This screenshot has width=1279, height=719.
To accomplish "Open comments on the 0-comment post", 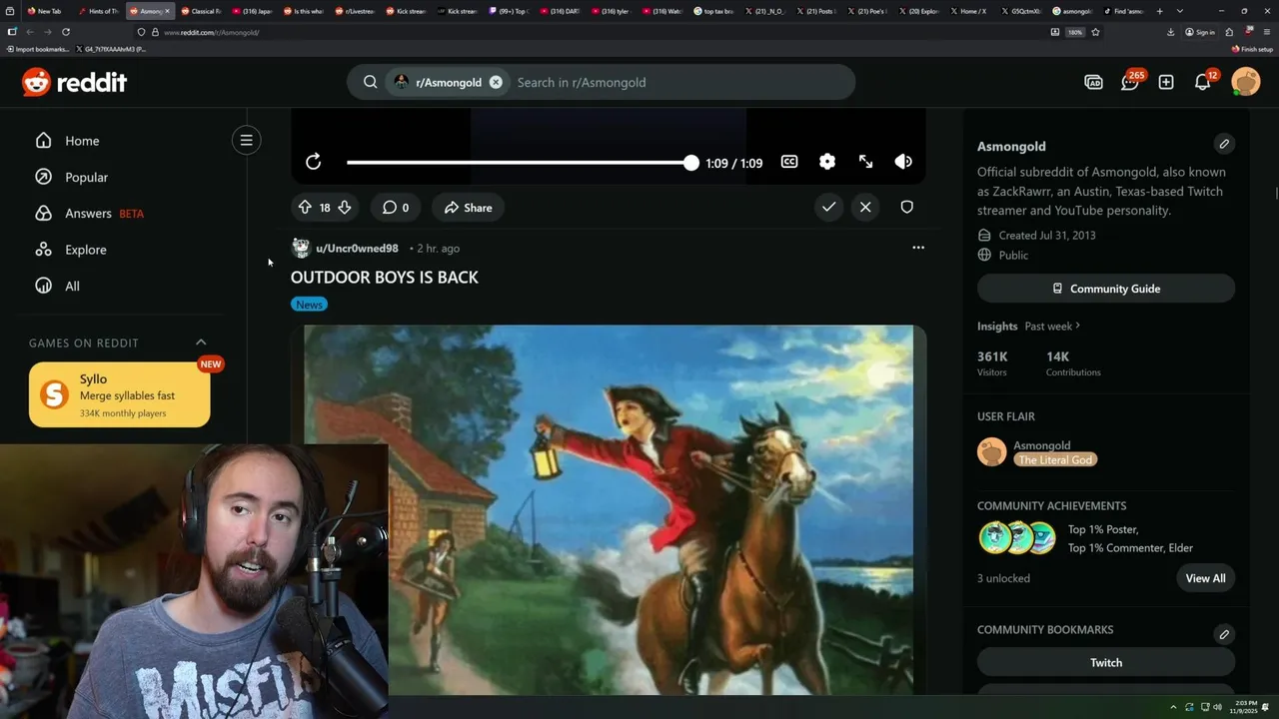I will pyautogui.click(x=396, y=208).
